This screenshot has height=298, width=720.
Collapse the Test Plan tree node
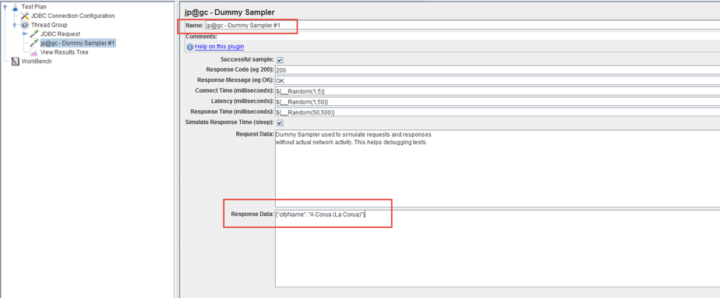pyautogui.click(x=5, y=6)
